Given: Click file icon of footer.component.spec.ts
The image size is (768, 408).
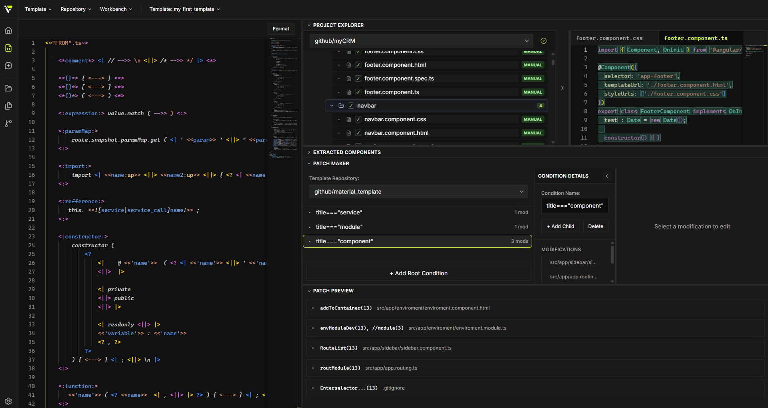Looking at the screenshot, I should tap(349, 78).
